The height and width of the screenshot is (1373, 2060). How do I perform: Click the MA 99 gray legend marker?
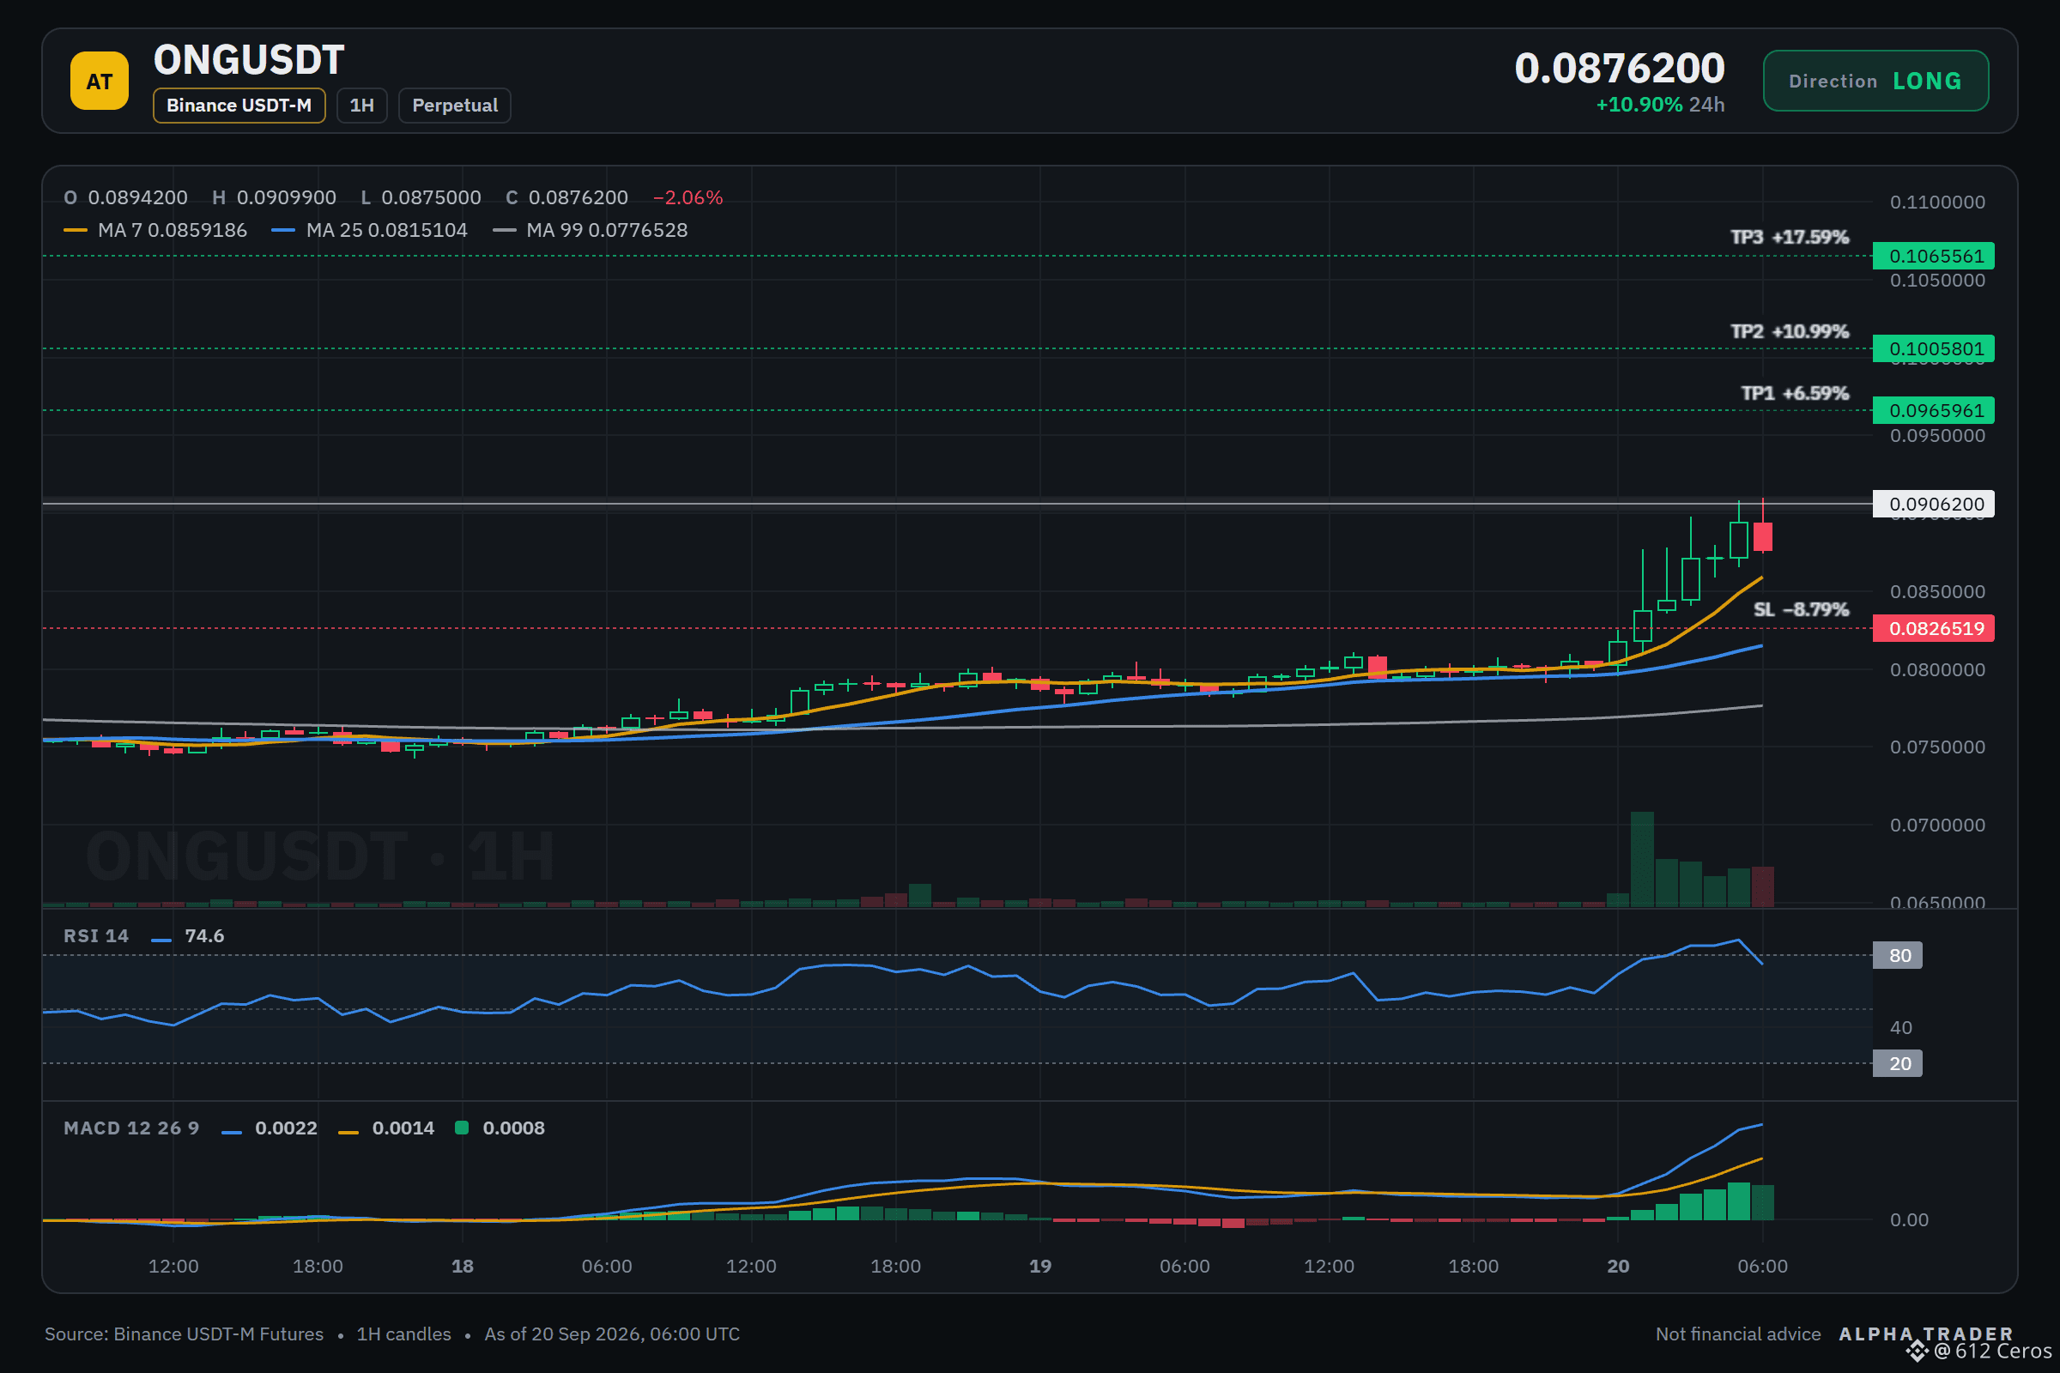pos(504,230)
